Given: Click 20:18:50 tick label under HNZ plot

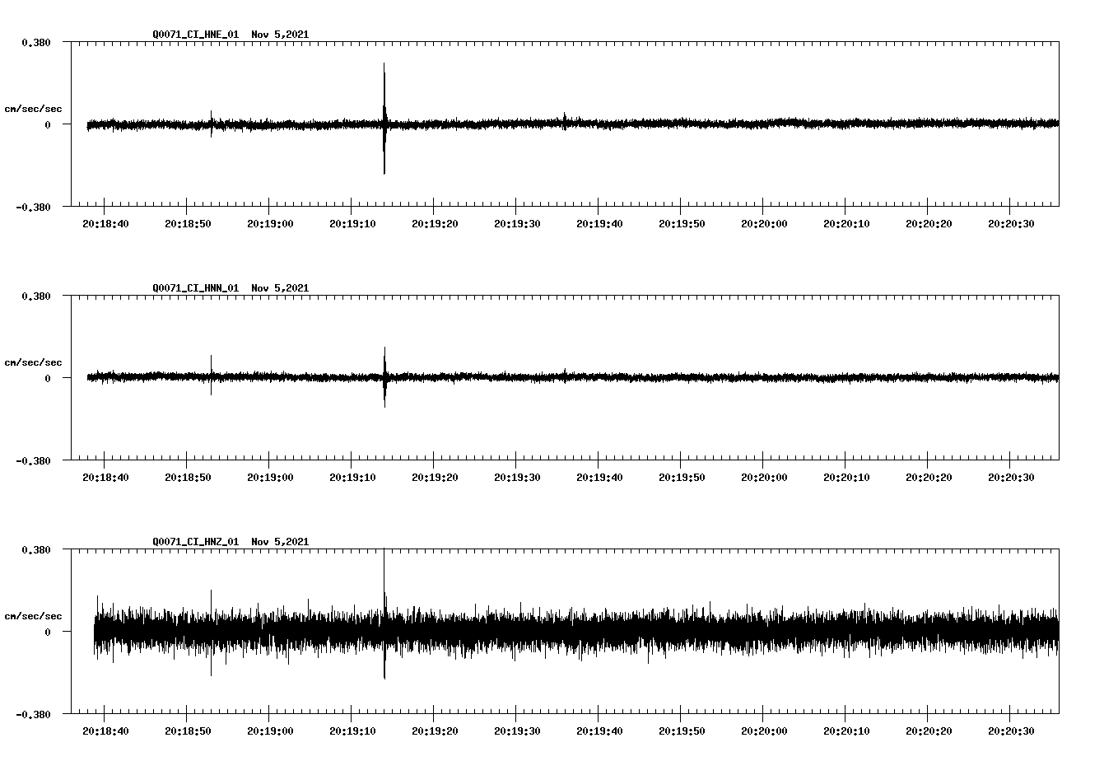Looking at the screenshot, I should point(188,731).
